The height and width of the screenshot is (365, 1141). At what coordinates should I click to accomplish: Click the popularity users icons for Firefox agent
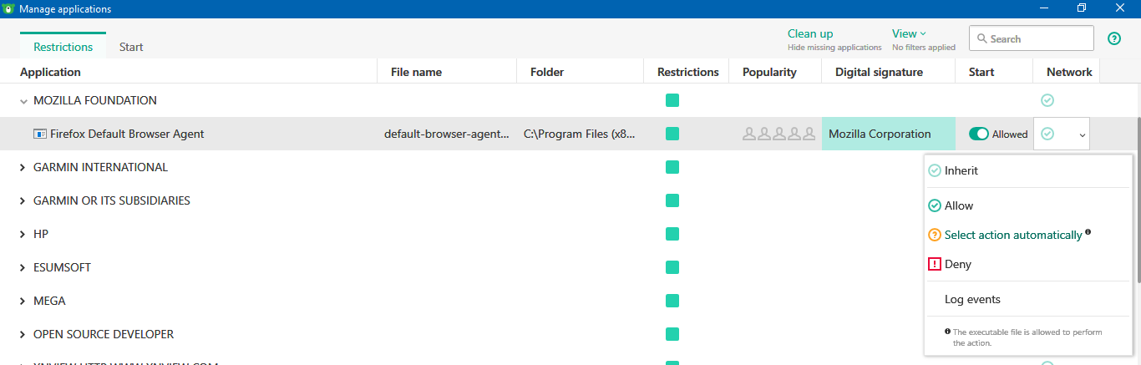(778, 134)
